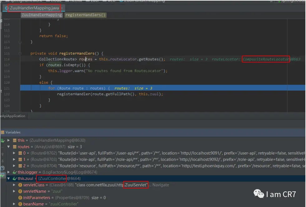Collapse the code fold marker at line 113
This screenshot has width=306, height=207.
[x=20, y=42]
